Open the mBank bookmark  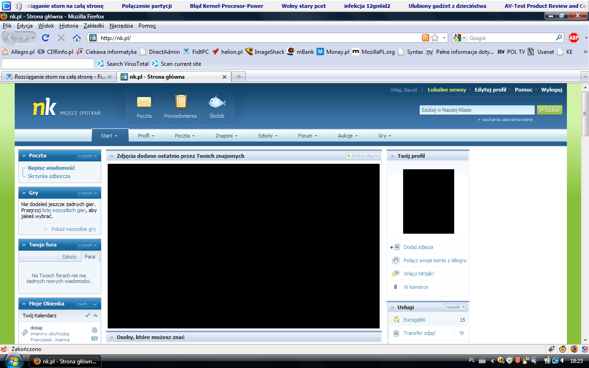[300, 52]
